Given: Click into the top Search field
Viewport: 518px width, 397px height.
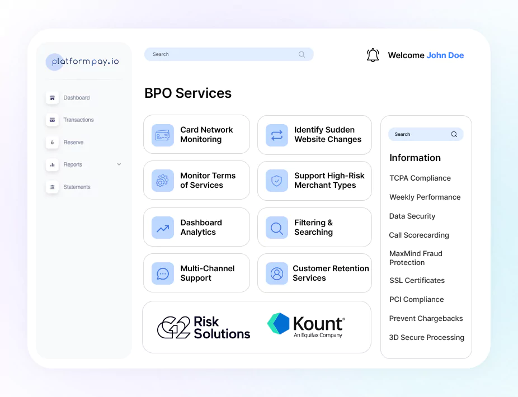Looking at the screenshot, I should point(229,54).
